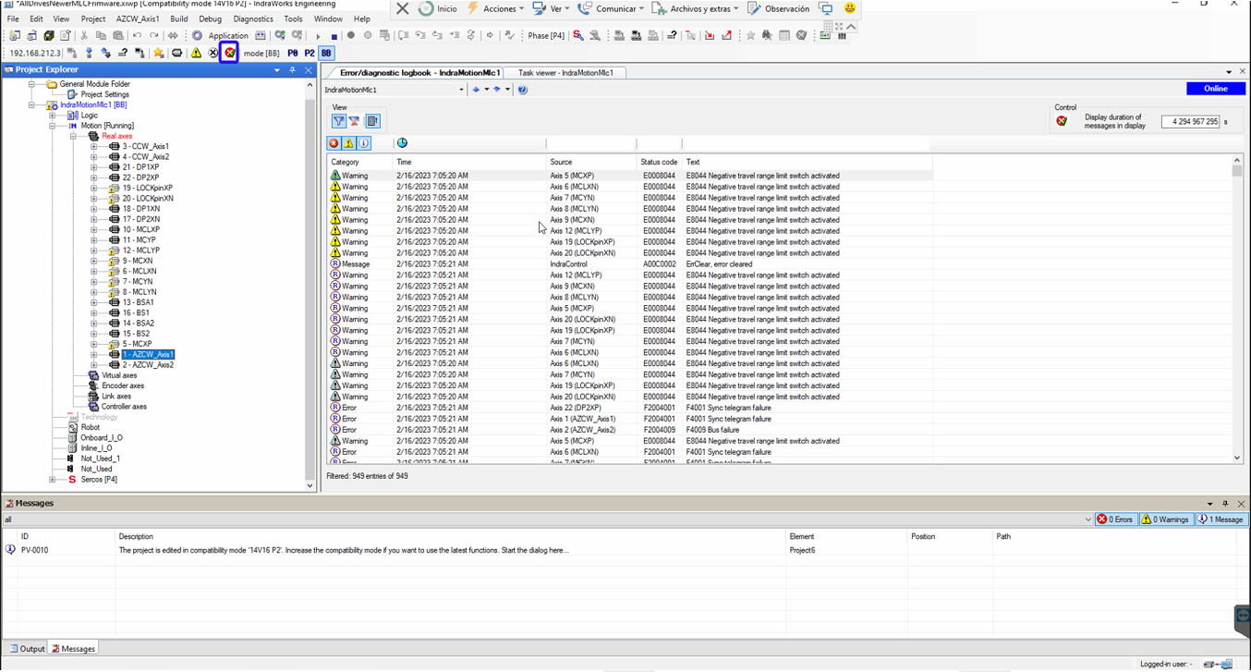This screenshot has width=1251, height=672.
Task: Click the blue help icon in logbook toolbar
Action: coord(522,90)
